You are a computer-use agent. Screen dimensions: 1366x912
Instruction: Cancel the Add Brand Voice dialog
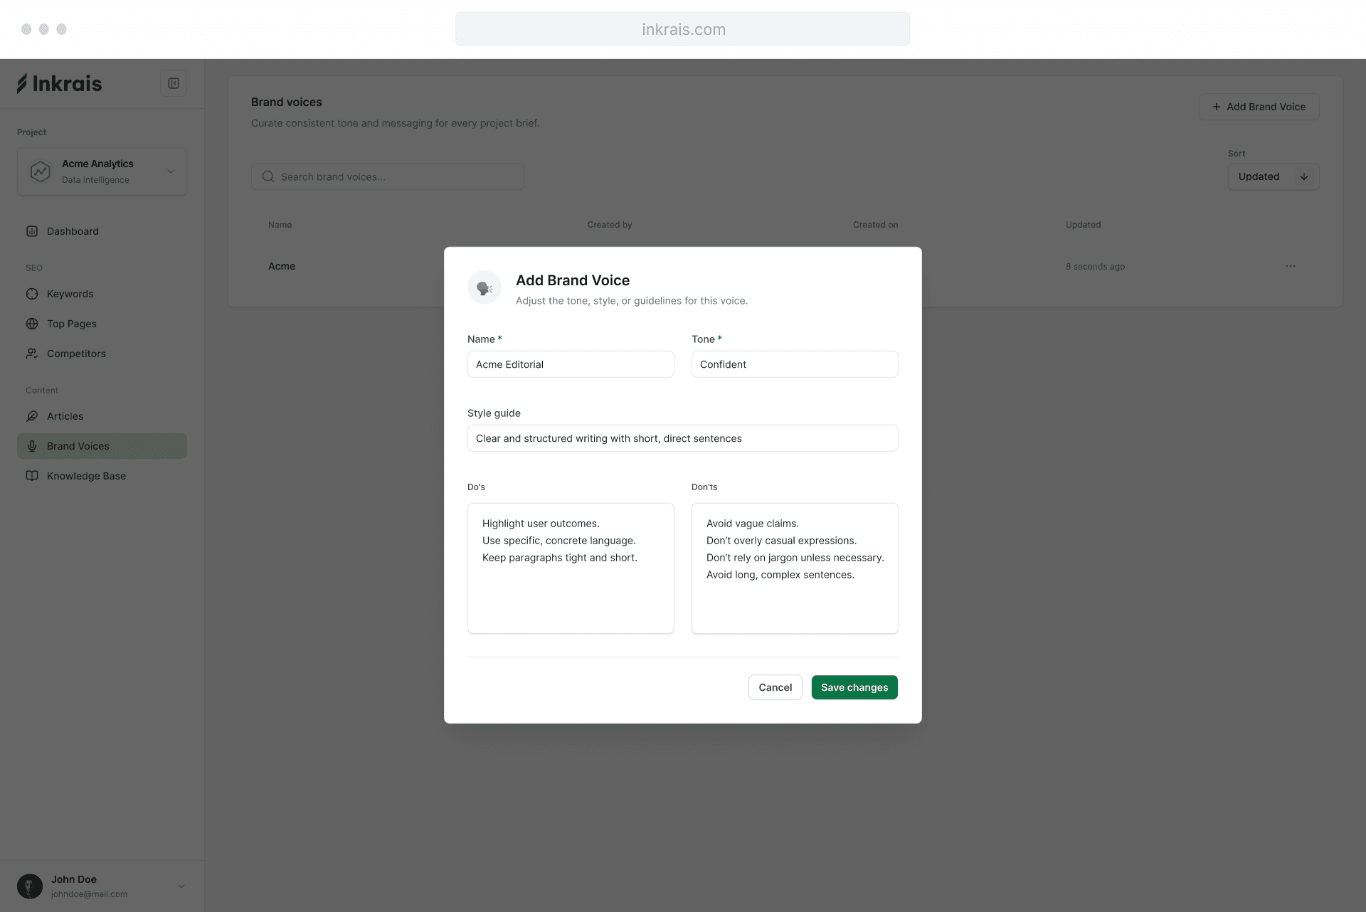pos(775,687)
